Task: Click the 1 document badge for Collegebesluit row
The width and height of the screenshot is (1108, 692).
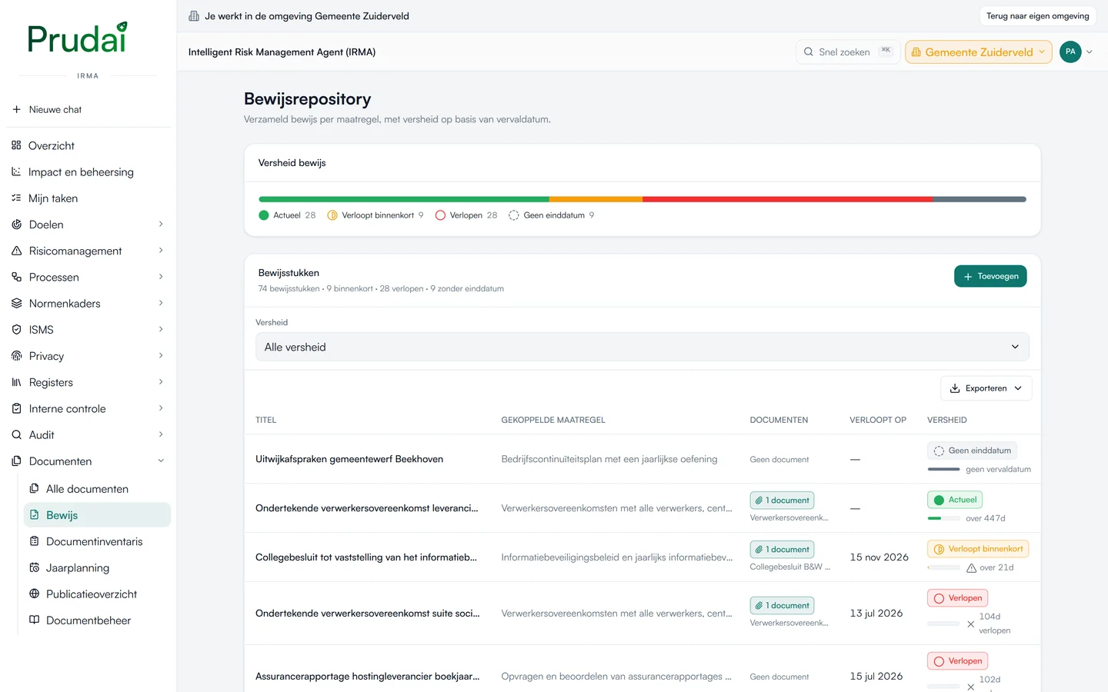Action: (782, 550)
